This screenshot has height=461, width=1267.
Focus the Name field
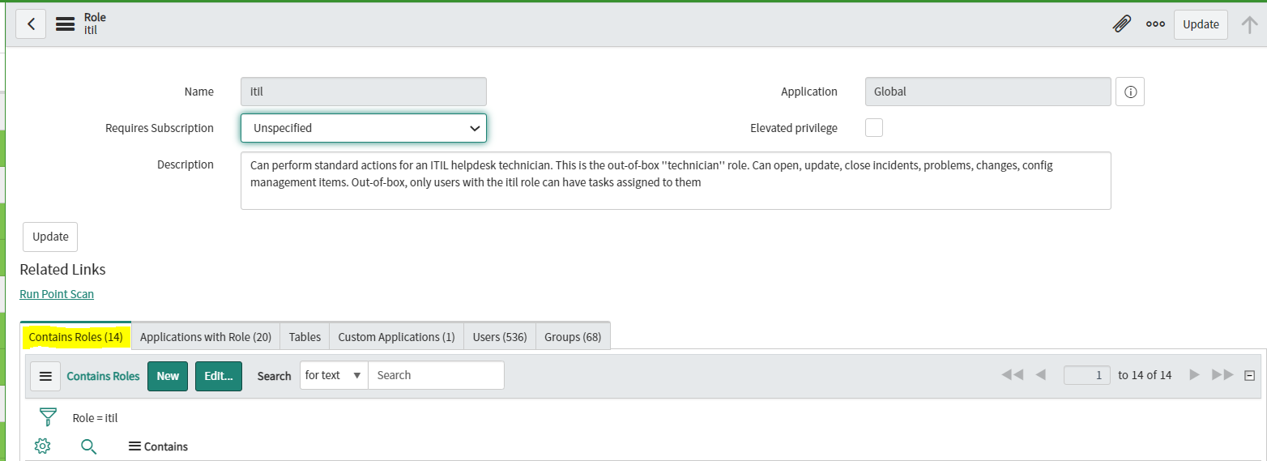coord(364,92)
